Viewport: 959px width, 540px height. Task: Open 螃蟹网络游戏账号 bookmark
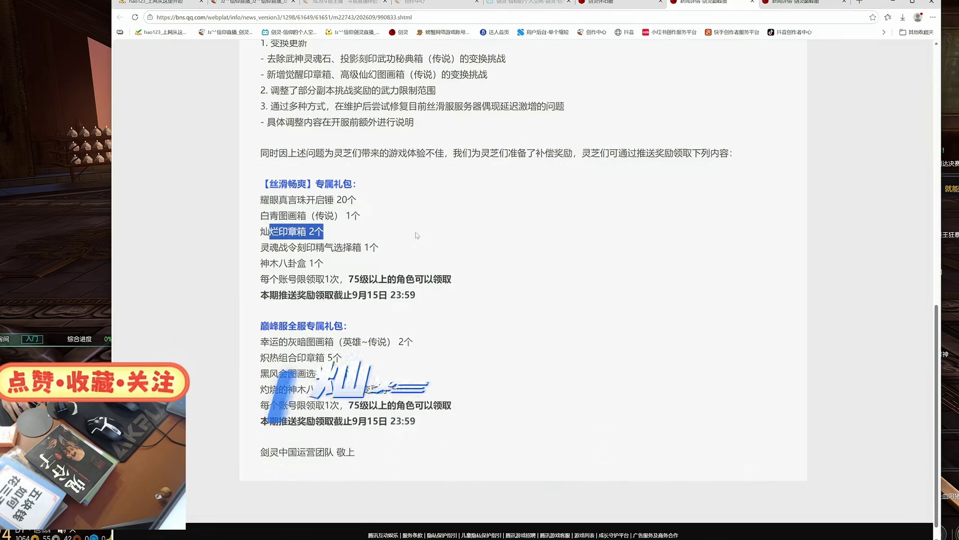coord(443,32)
